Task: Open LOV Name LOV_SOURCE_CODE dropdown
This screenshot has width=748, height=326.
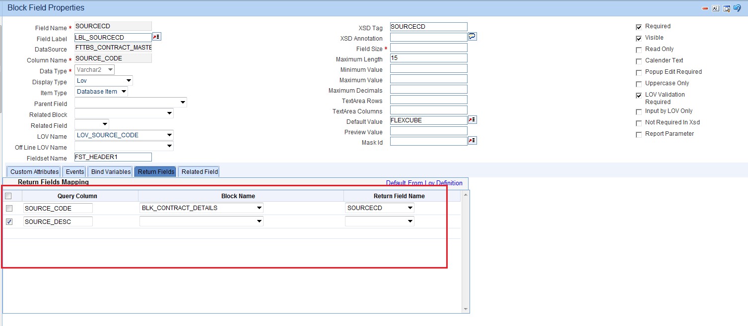Action: [124, 135]
